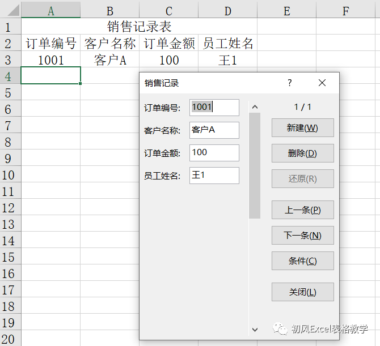Select column F header

click(346, 11)
